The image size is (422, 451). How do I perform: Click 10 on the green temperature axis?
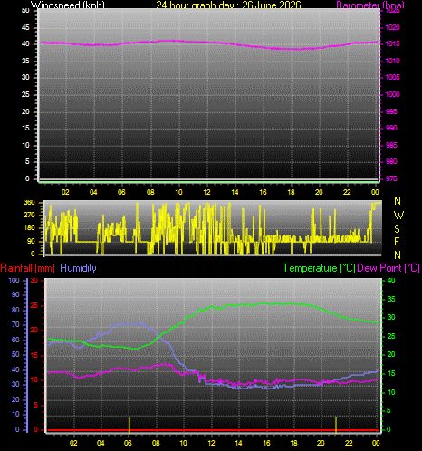(x=391, y=392)
